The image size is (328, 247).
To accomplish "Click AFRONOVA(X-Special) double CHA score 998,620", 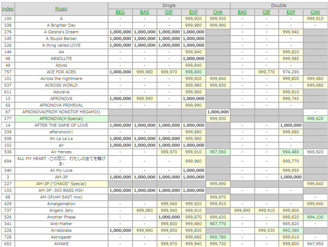I will click(x=315, y=119).
